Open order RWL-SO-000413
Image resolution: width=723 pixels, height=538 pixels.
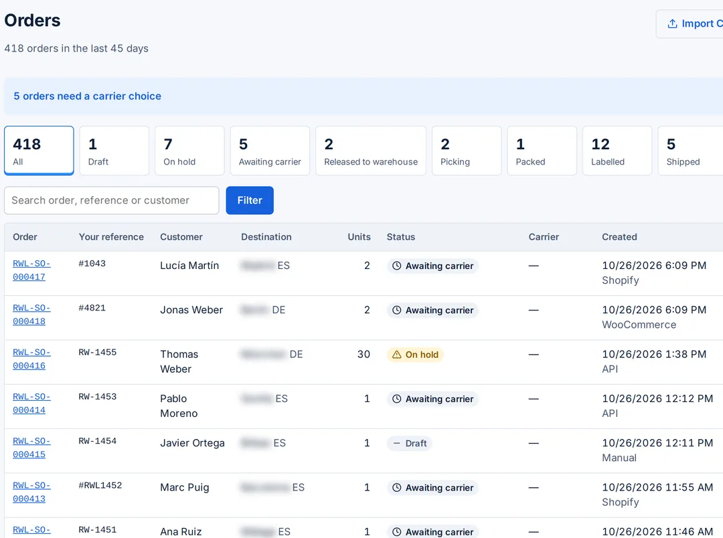[x=31, y=492]
